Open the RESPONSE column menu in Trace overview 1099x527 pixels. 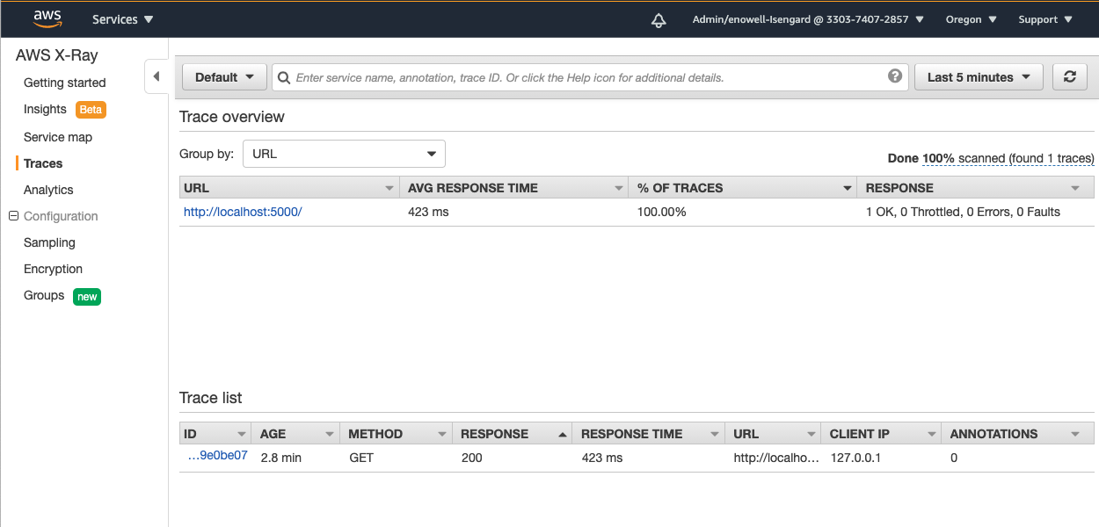tap(1075, 188)
